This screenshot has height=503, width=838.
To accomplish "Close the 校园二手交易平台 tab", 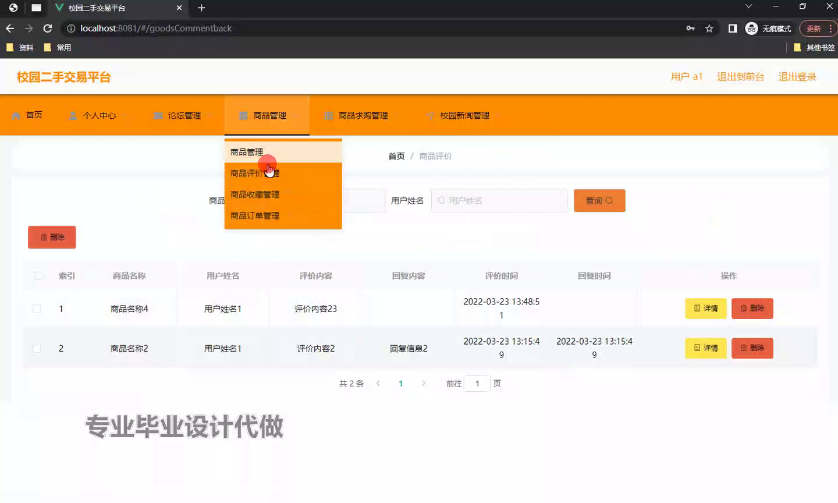I will (179, 8).
